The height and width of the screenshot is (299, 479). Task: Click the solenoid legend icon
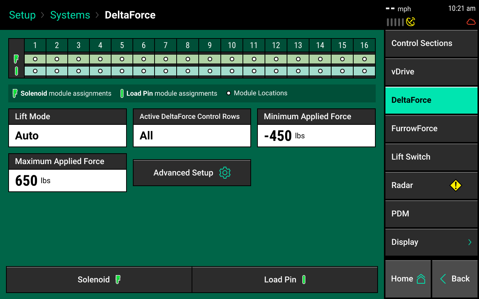(15, 93)
